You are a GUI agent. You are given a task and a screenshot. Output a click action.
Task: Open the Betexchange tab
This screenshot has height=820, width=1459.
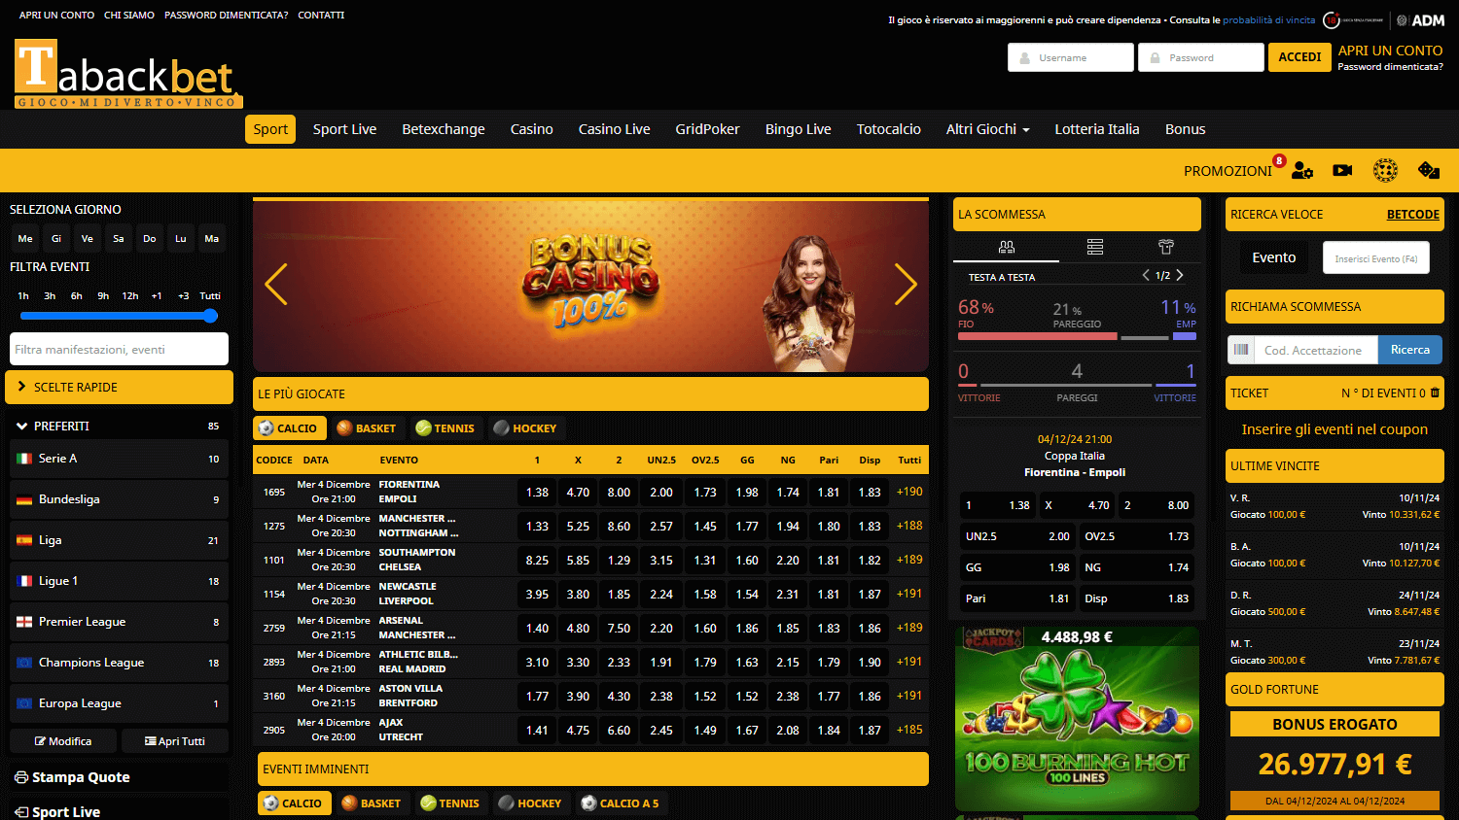(444, 129)
